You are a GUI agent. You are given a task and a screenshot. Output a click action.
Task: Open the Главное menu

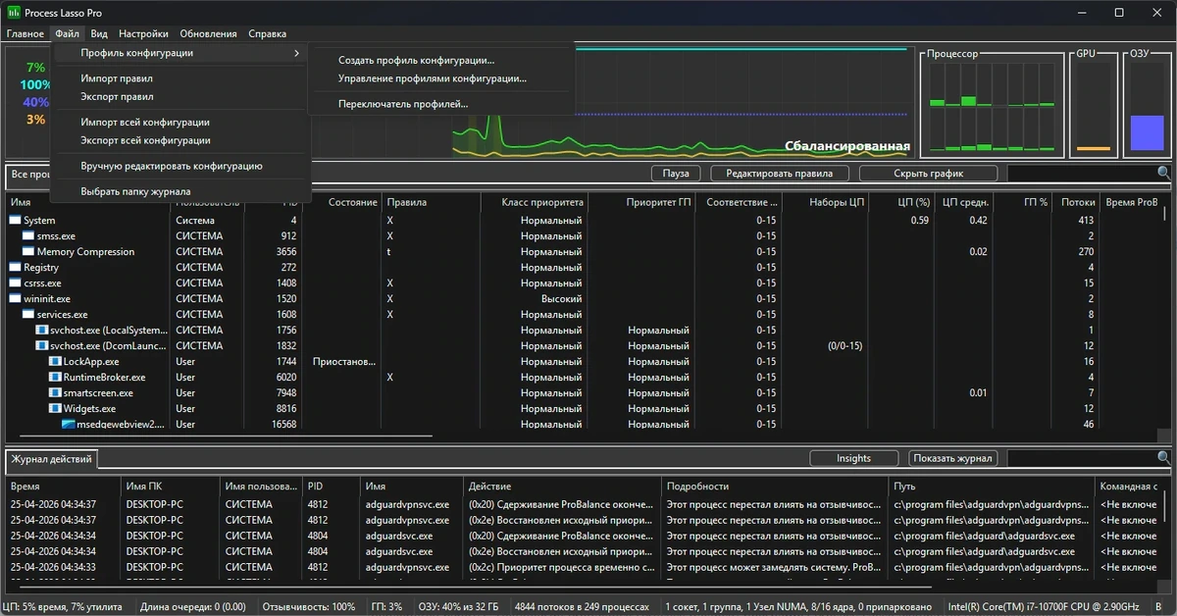tap(25, 34)
